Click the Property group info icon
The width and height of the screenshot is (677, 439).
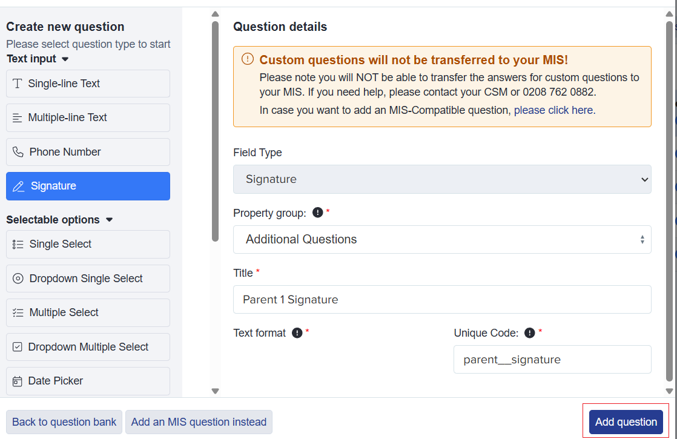tap(317, 213)
